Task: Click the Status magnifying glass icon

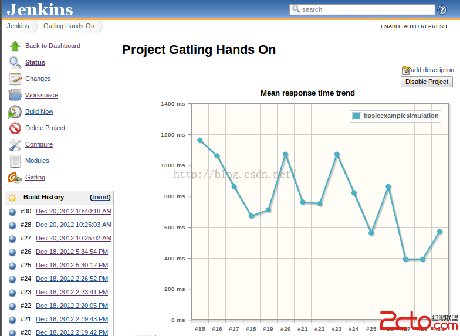Action: (x=15, y=62)
